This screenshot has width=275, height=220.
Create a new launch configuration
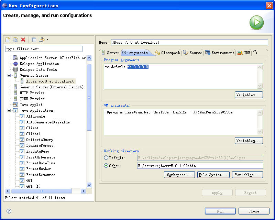pos(8,40)
